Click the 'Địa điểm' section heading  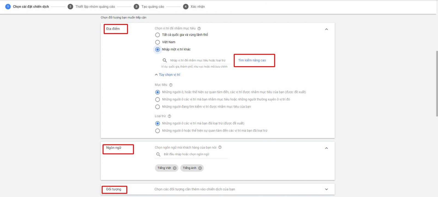tap(113, 29)
